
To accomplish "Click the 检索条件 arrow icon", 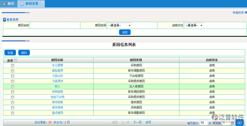I will click(x=4, y=20).
